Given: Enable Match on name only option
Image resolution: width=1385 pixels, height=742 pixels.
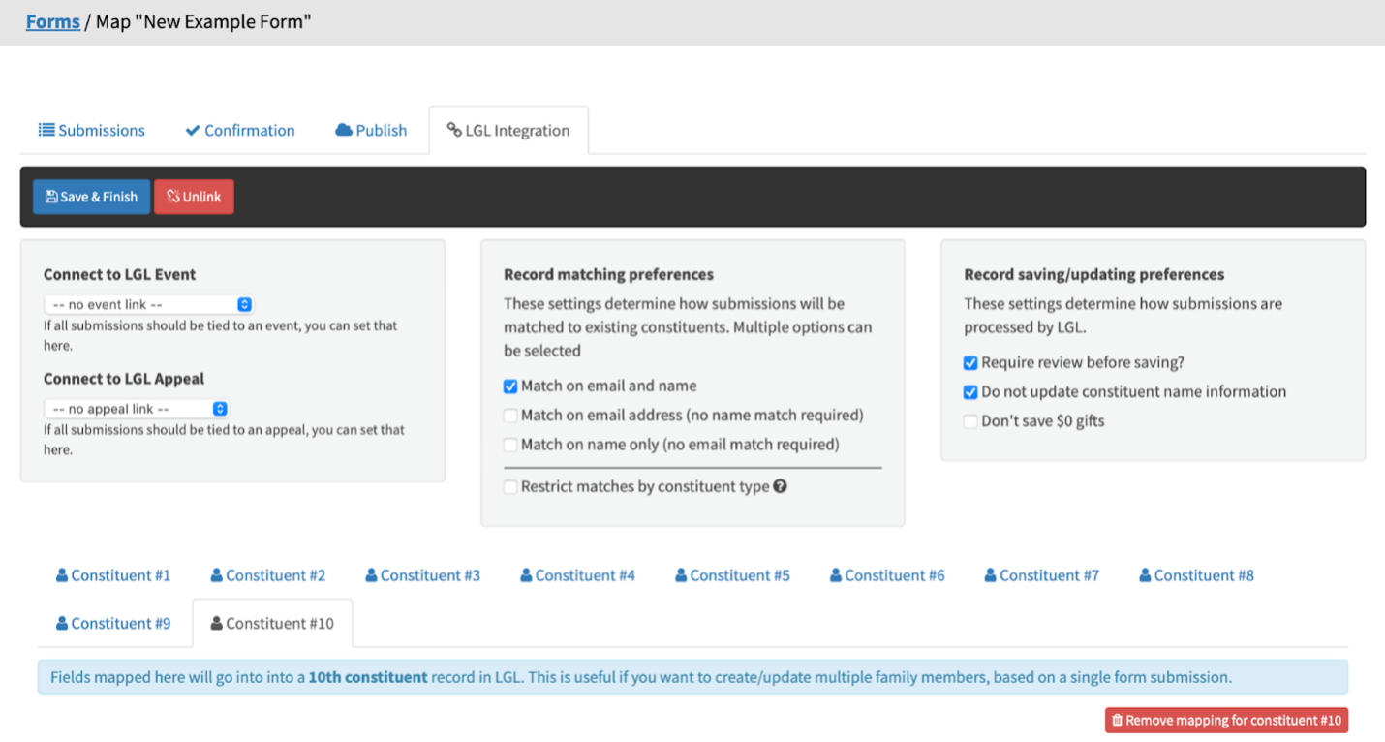Looking at the screenshot, I should pyautogui.click(x=510, y=445).
